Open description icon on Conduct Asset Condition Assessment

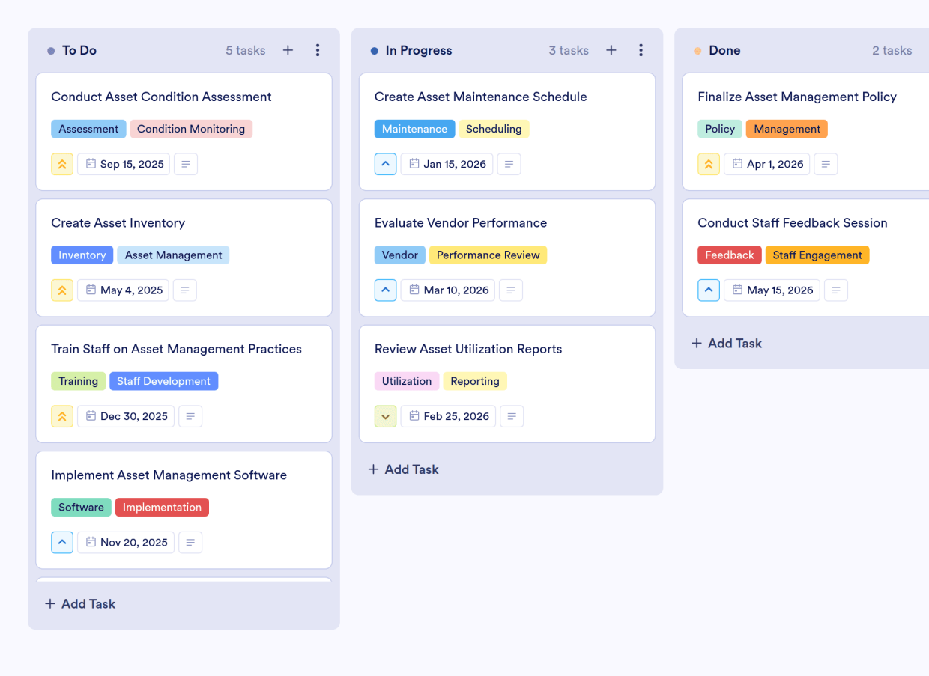186,164
